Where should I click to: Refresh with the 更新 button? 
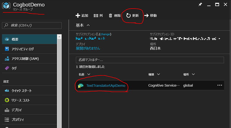click(x=132, y=15)
